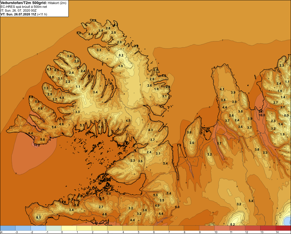Screen dimensions: 291x234
Task: Click the legend swatch between -4 and -3
Action: point(8,228)
